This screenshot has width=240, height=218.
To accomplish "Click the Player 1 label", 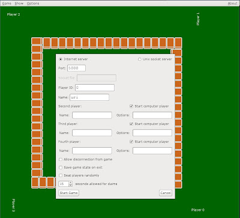I will pos(198,19).
